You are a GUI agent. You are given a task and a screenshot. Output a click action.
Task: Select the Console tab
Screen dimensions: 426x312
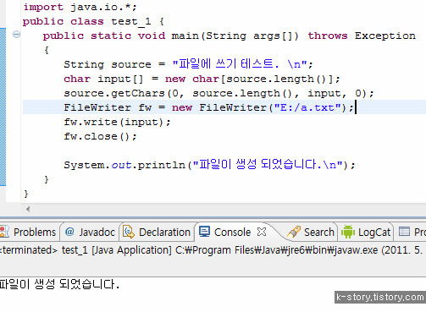(x=232, y=232)
